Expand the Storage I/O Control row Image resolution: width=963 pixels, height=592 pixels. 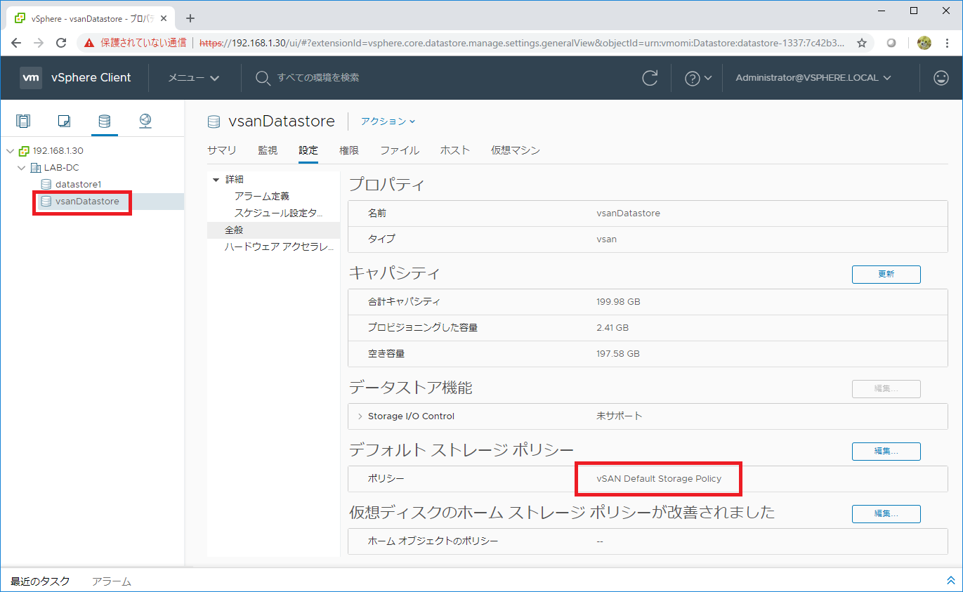(x=360, y=416)
